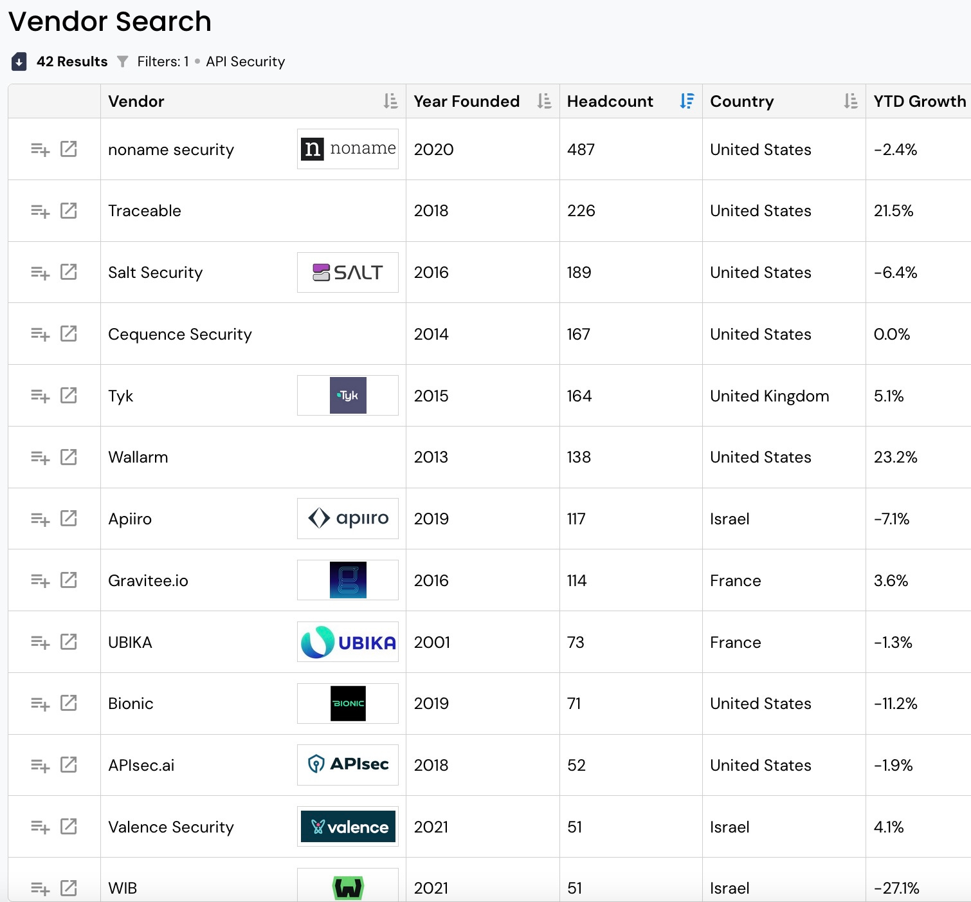
Task: Add Apiiro to list
Action: 40,520
